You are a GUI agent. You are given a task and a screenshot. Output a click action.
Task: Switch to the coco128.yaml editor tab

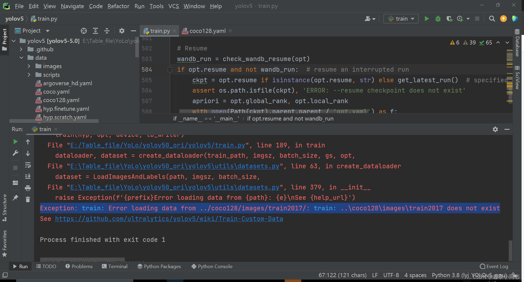(207, 31)
